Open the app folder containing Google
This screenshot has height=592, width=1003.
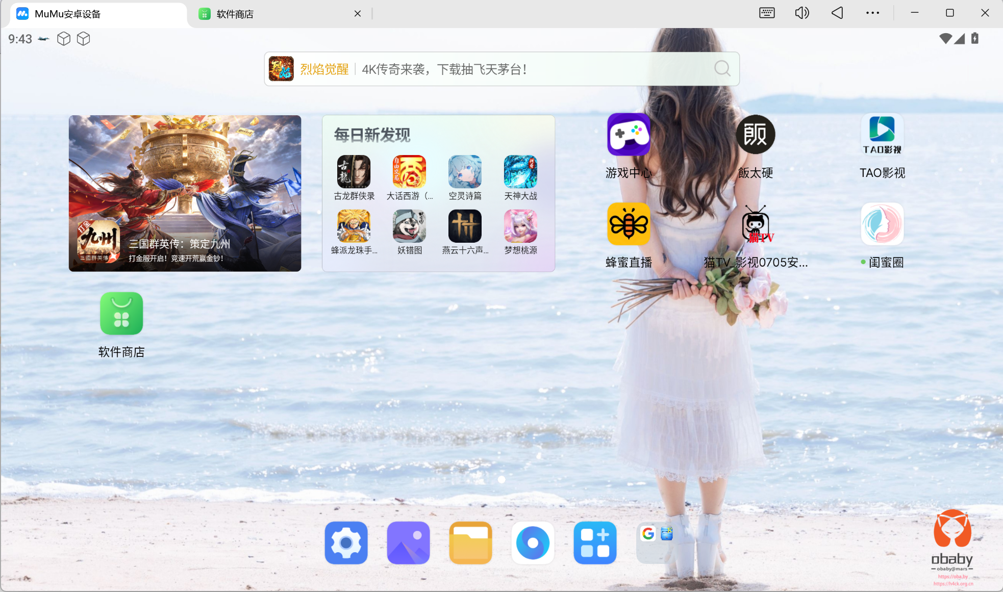[x=657, y=543]
